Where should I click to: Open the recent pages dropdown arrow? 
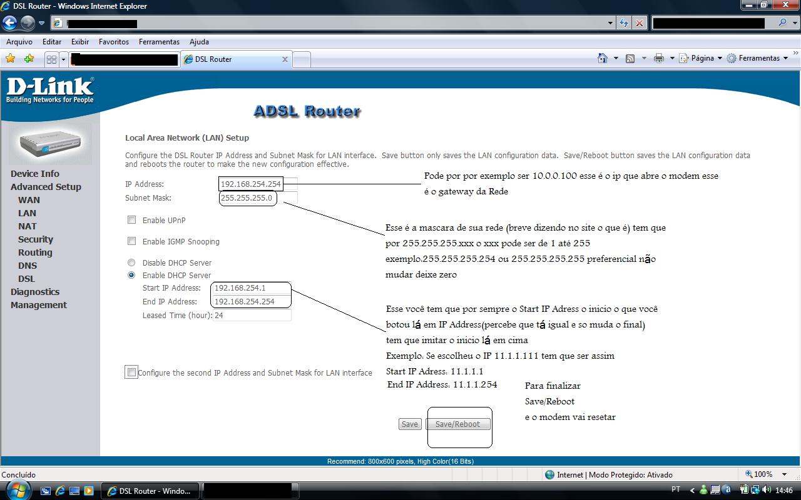pos(41,23)
